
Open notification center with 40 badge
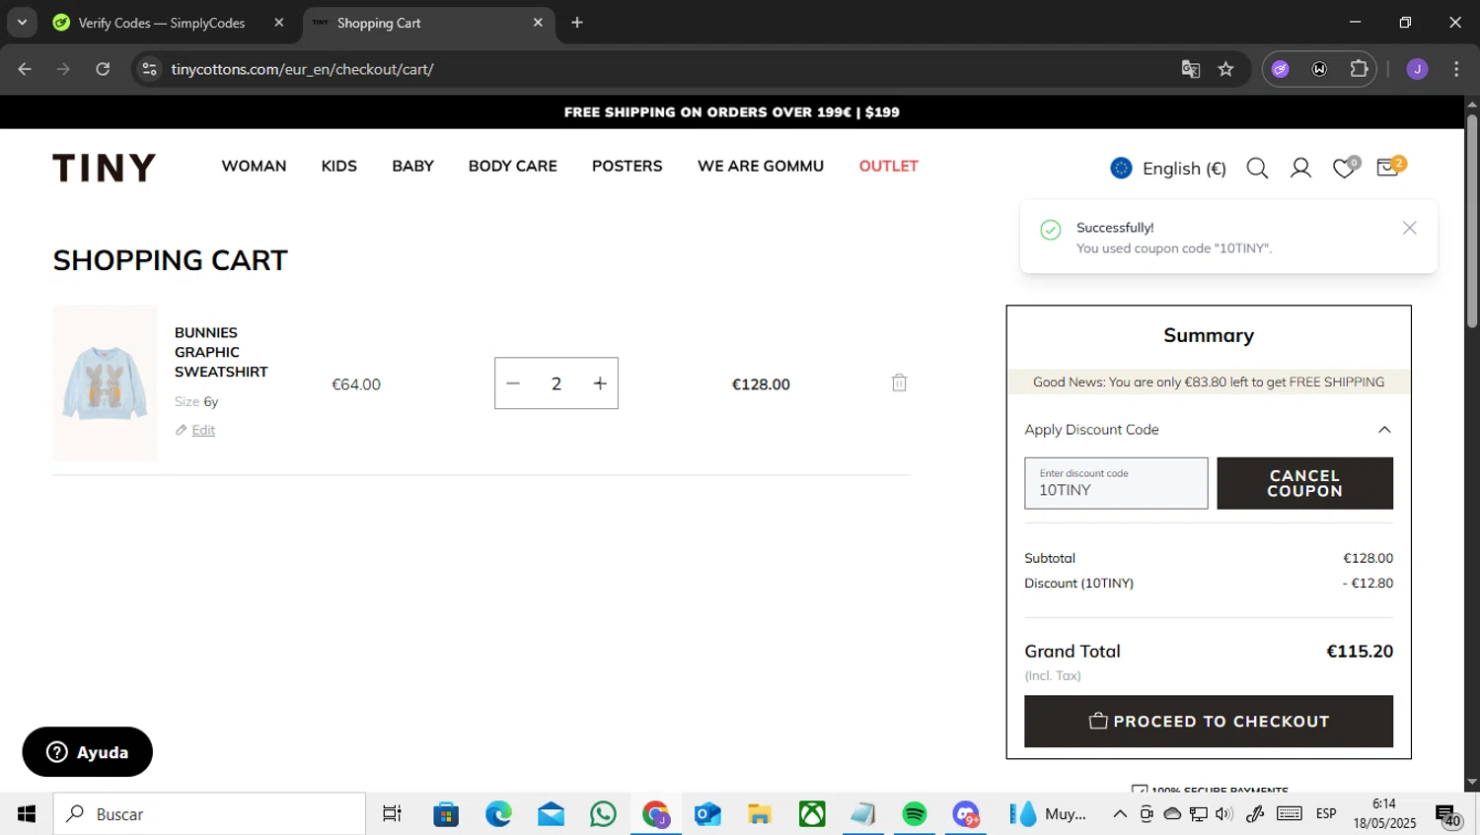tap(1448, 815)
